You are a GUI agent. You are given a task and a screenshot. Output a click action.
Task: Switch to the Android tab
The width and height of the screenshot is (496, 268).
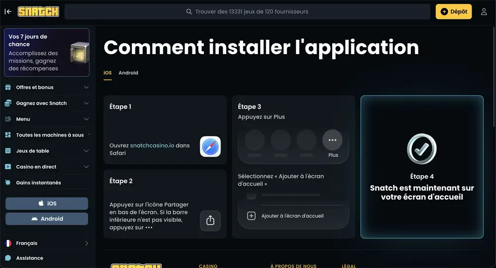point(128,73)
